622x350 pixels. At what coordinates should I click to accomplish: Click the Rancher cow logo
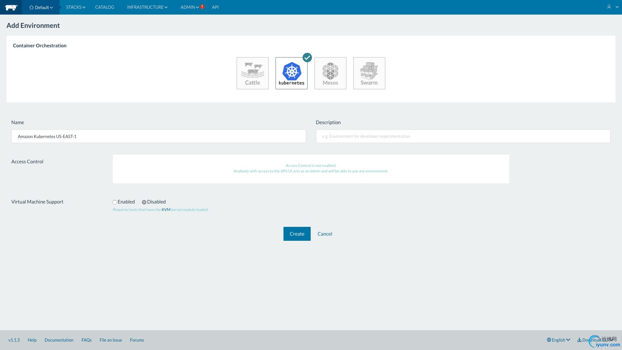point(11,7)
